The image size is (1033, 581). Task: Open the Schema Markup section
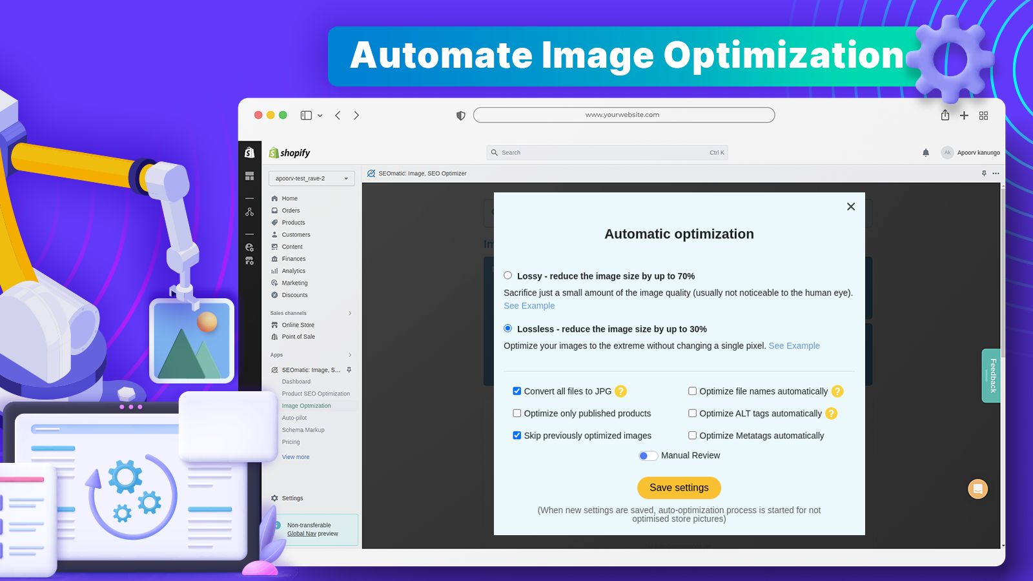click(x=303, y=429)
